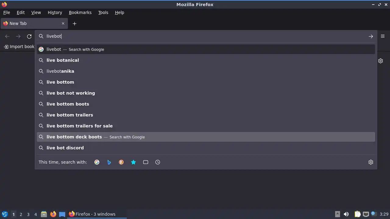Open the LXQt application start menu
This screenshot has width=390, height=219.
[5, 214]
